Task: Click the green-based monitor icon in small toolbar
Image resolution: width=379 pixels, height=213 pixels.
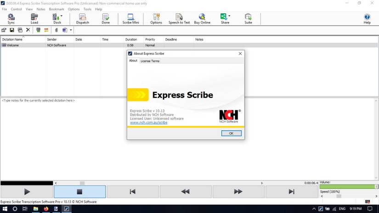Action: (x=38, y=30)
